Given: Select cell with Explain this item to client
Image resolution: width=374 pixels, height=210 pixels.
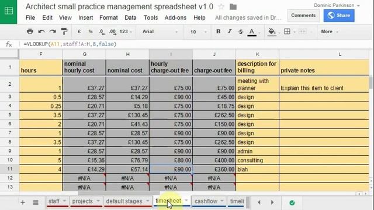Looking at the screenshot, I should pyautogui.click(x=324, y=84).
